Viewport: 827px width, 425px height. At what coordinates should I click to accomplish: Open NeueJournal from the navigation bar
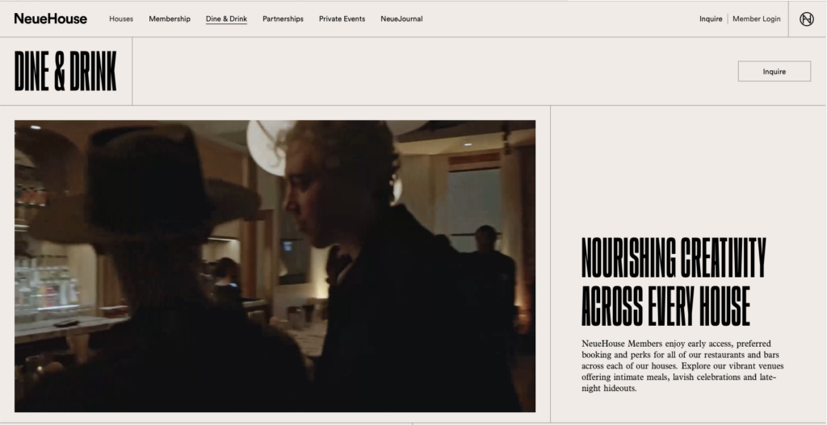coord(401,19)
